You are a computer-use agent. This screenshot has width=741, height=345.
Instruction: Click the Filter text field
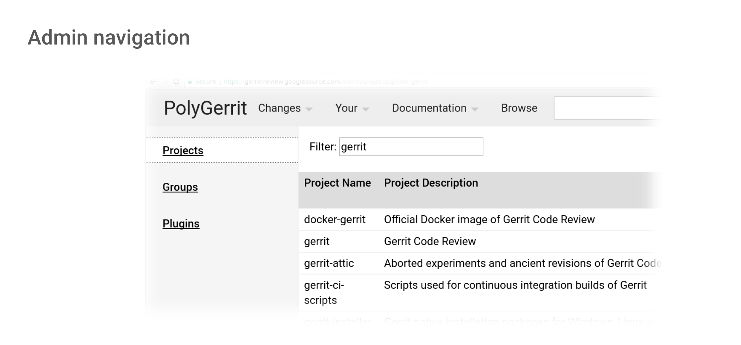tap(411, 147)
